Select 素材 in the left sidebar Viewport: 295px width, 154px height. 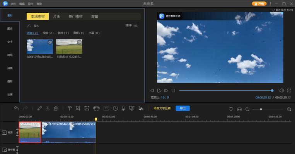coord(10,15)
